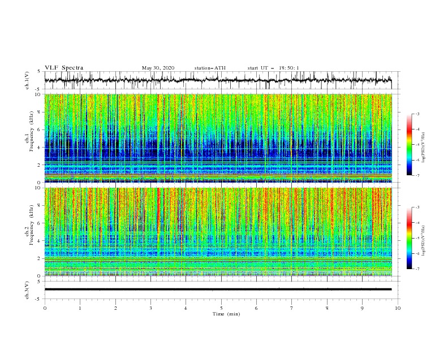Screen dimensions: 448x346
Task: Click the ch.2 spectrogram color scale bar
Action: pos(409,238)
